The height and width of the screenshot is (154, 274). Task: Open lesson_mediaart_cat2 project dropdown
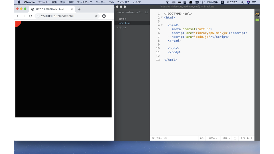point(130,12)
